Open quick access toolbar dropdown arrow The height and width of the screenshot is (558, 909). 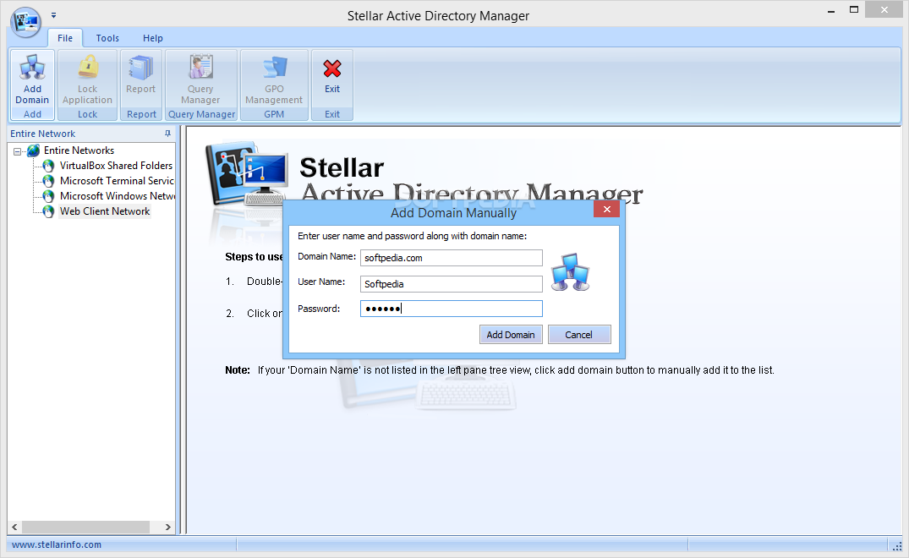tap(53, 16)
